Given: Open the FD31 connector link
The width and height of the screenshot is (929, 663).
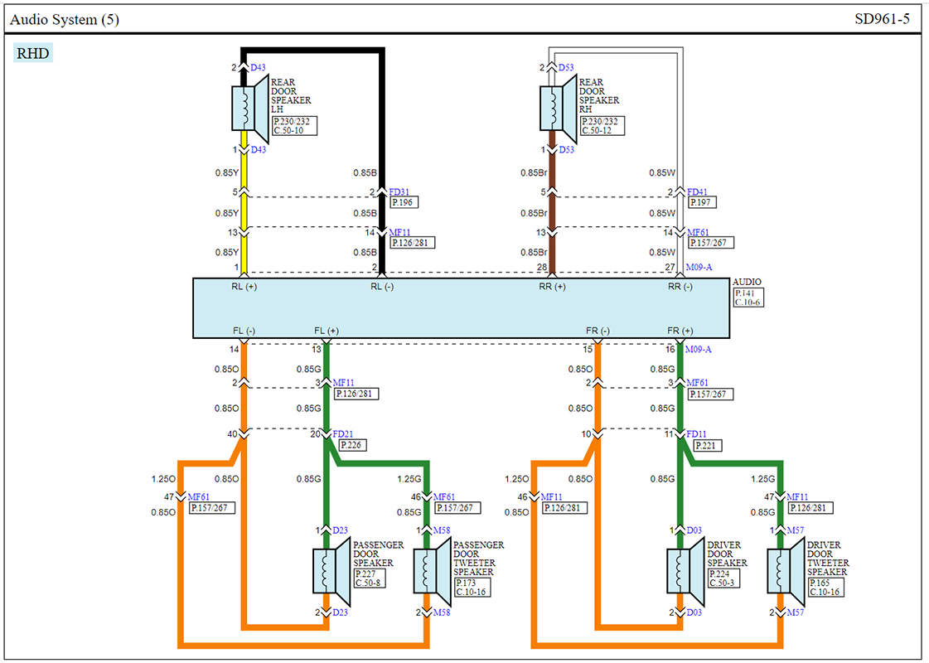Looking at the screenshot, I should [399, 192].
